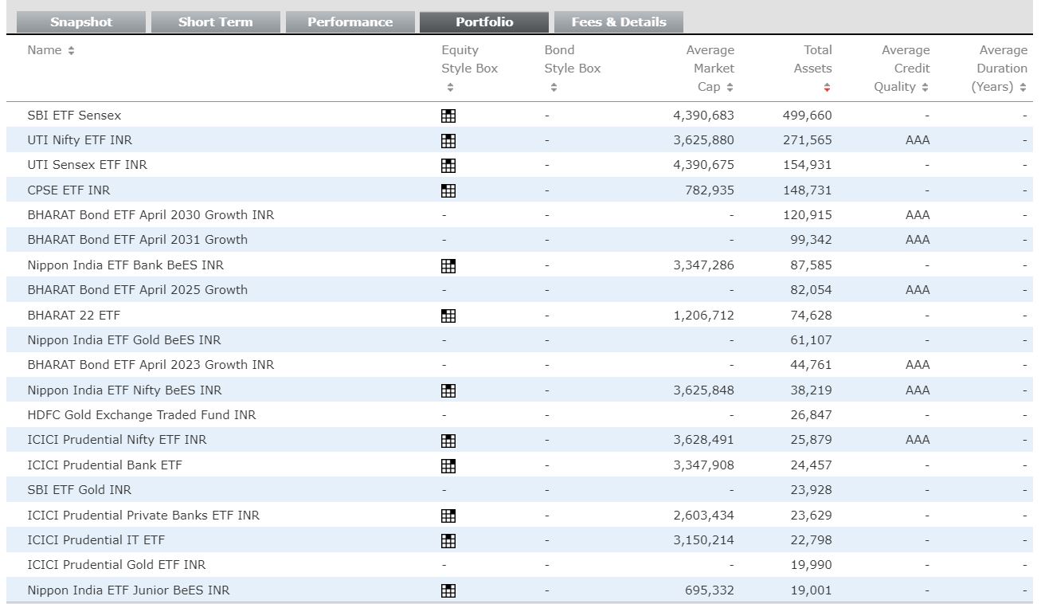Open HDFC Gold Exchange Traded Fund INR
This screenshot has height=604, width=1041.
pyautogui.click(x=142, y=415)
